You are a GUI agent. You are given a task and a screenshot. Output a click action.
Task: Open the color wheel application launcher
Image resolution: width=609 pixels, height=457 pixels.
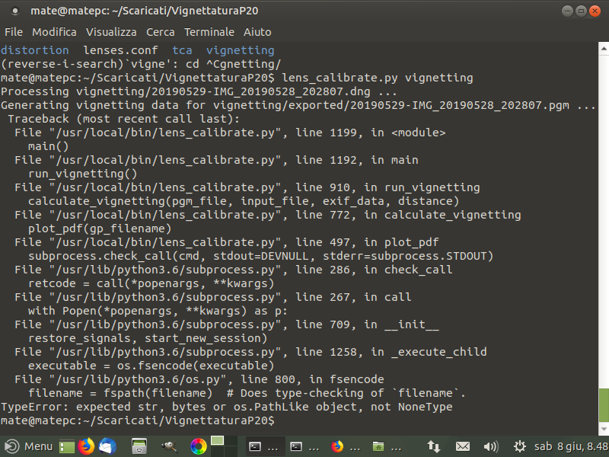tap(198, 446)
